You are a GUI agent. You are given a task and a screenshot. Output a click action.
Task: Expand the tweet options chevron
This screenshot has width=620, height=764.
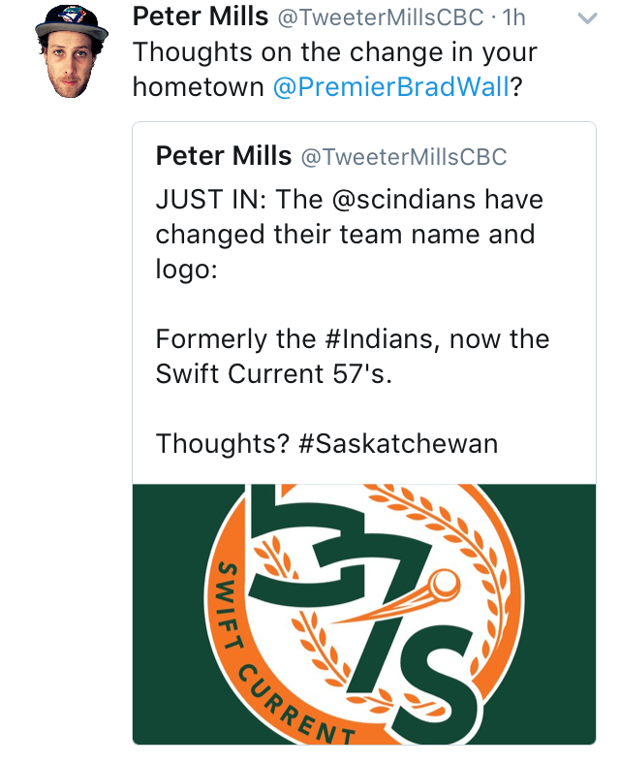pyautogui.click(x=587, y=19)
